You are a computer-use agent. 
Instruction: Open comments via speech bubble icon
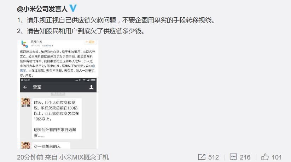(233, 157)
